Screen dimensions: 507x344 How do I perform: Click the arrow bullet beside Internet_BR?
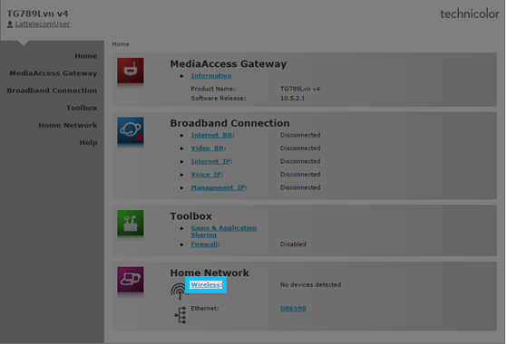pos(182,136)
